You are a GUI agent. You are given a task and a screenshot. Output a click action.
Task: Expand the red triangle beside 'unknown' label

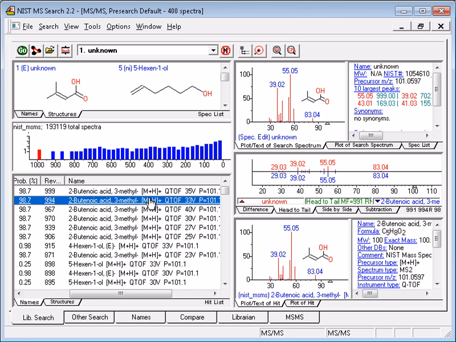(242, 201)
